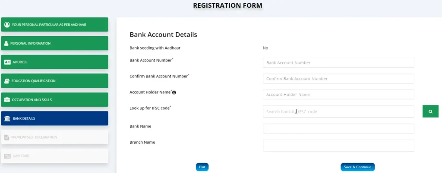Select the UAN Card step
The height and width of the screenshot is (173, 442).
(x=54, y=156)
